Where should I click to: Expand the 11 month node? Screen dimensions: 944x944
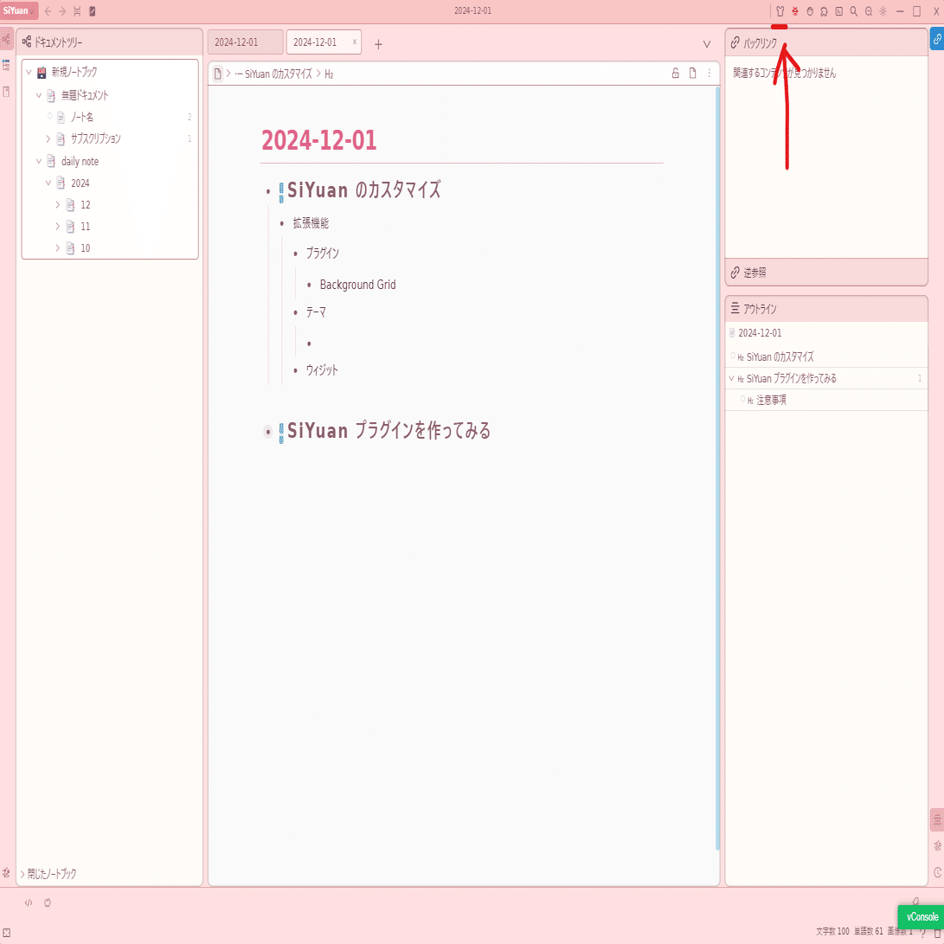click(58, 227)
